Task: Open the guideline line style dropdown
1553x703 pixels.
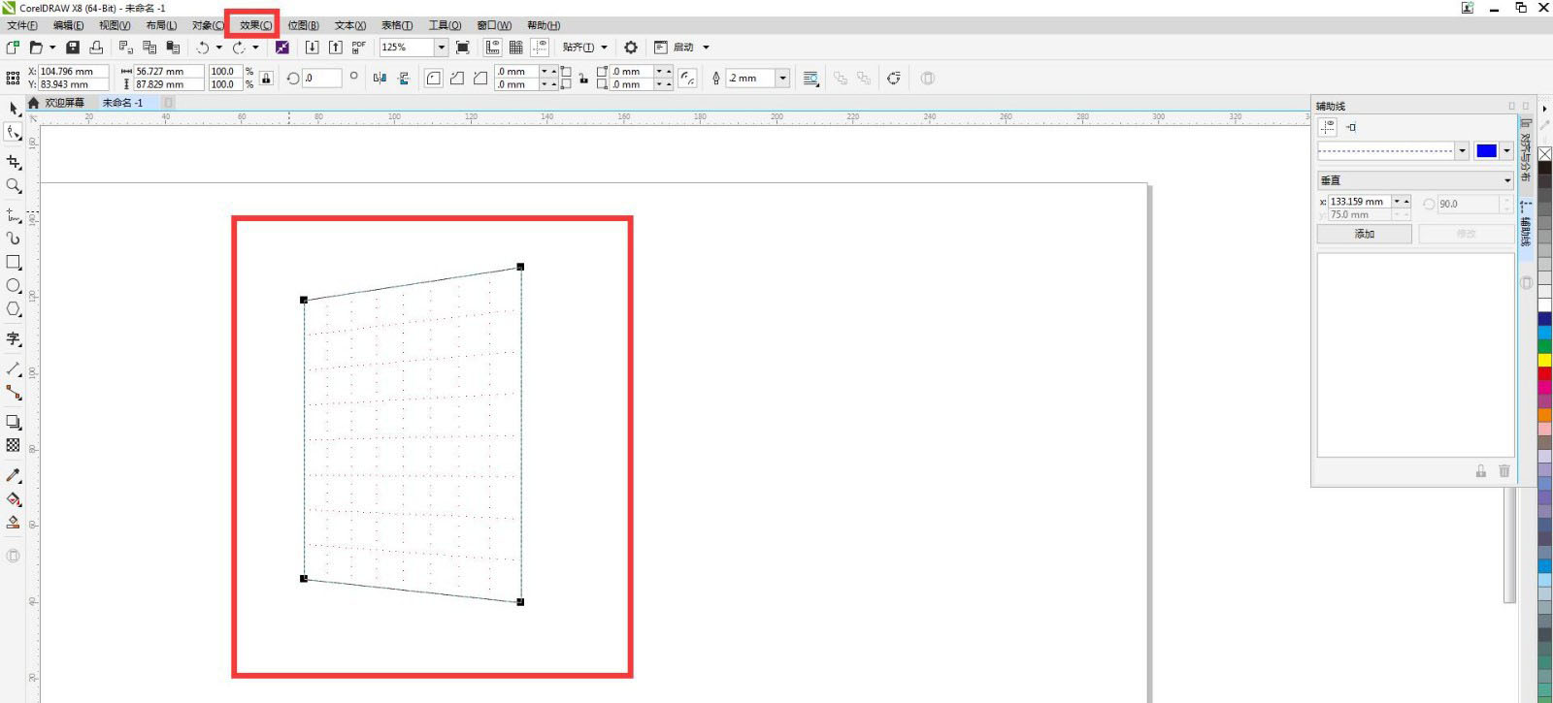Action: tap(1462, 150)
